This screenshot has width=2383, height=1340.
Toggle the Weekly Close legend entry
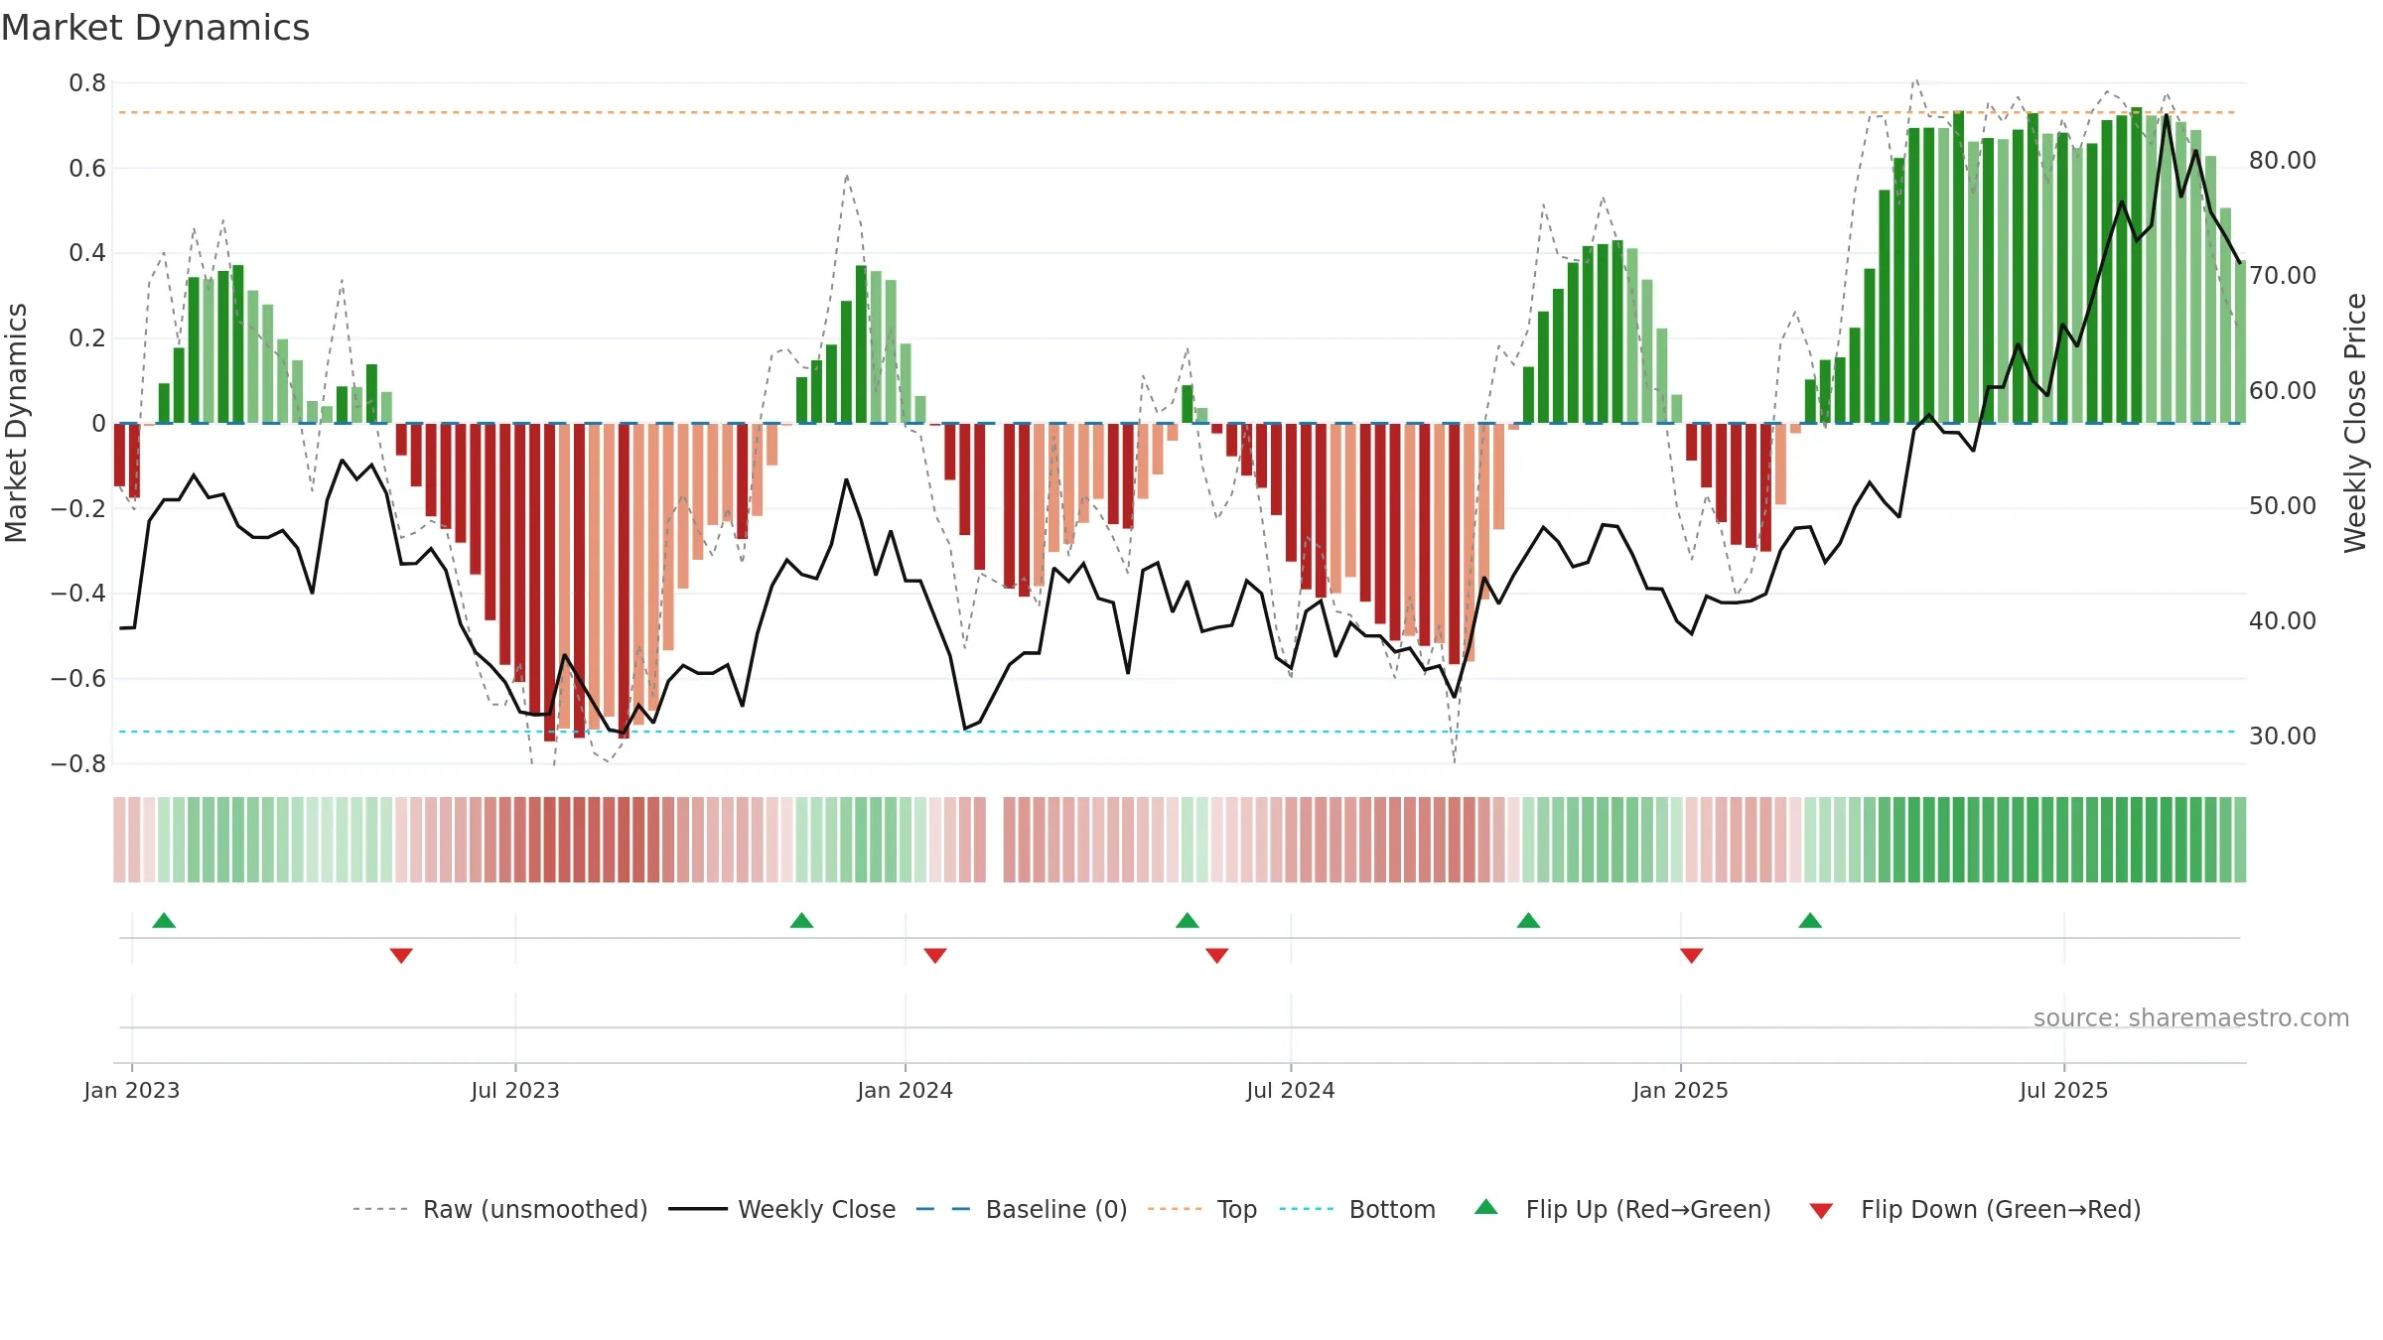[x=781, y=1209]
